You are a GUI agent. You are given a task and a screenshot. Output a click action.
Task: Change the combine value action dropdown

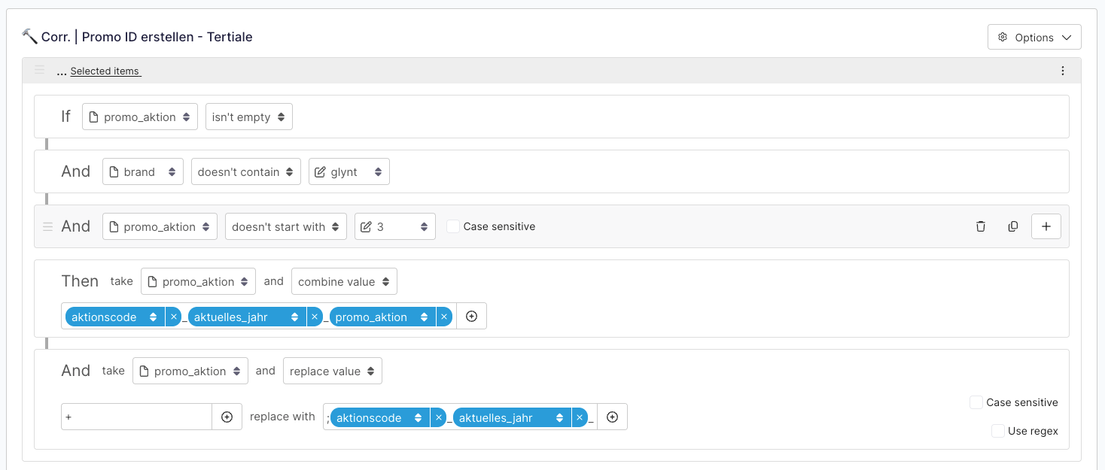pyautogui.click(x=344, y=281)
